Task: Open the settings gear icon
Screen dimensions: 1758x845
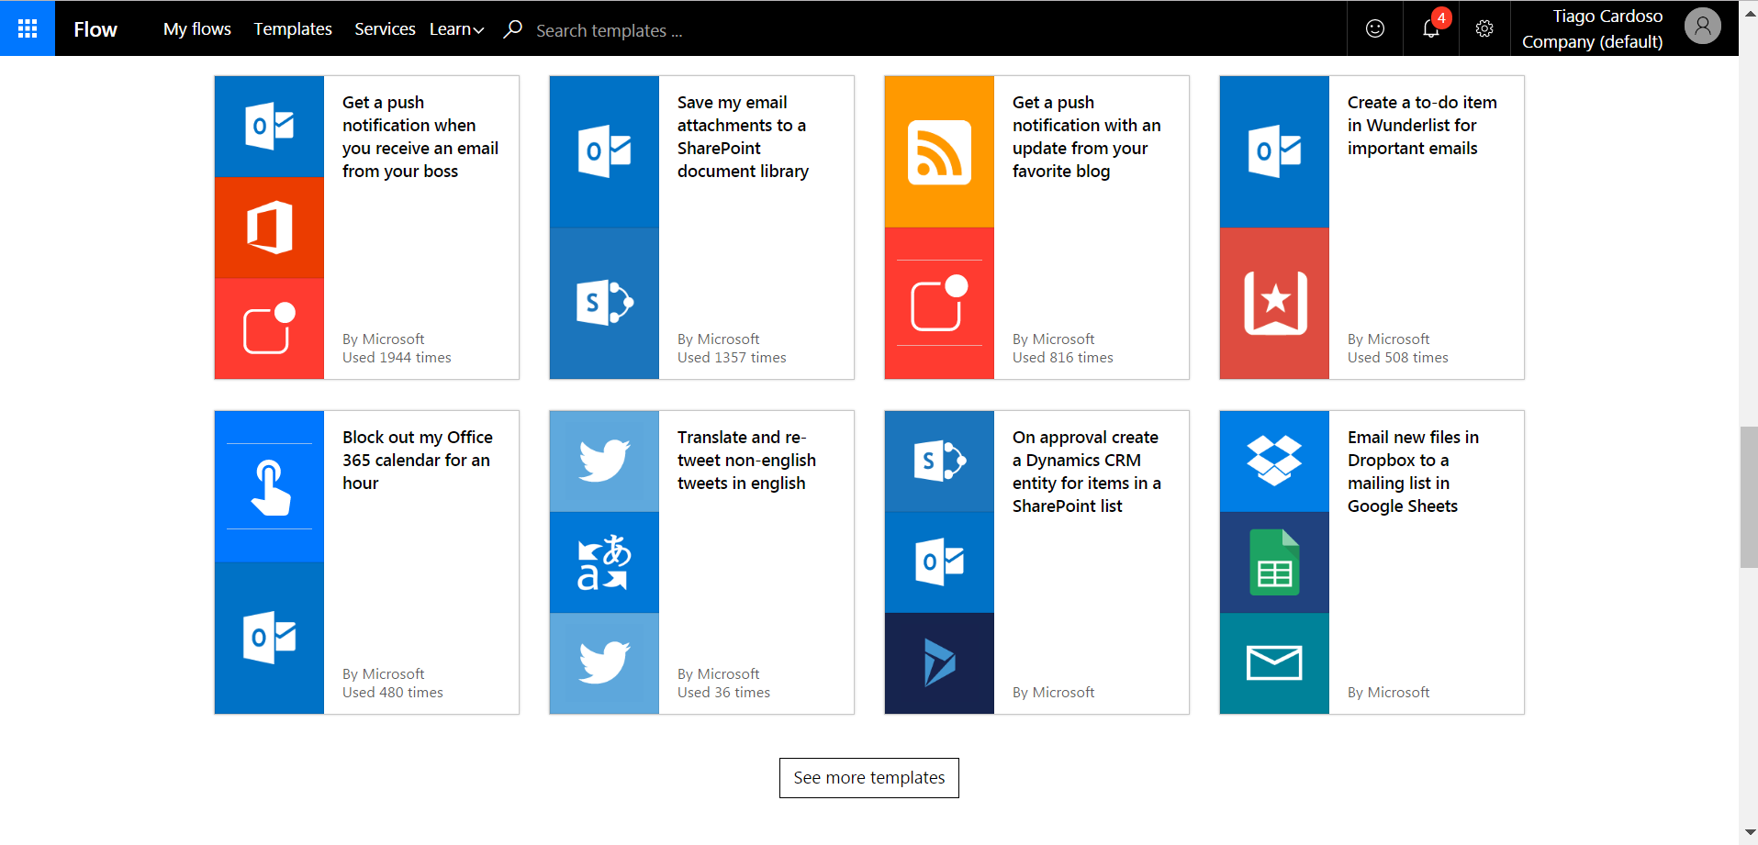Action: [x=1484, y=29]
